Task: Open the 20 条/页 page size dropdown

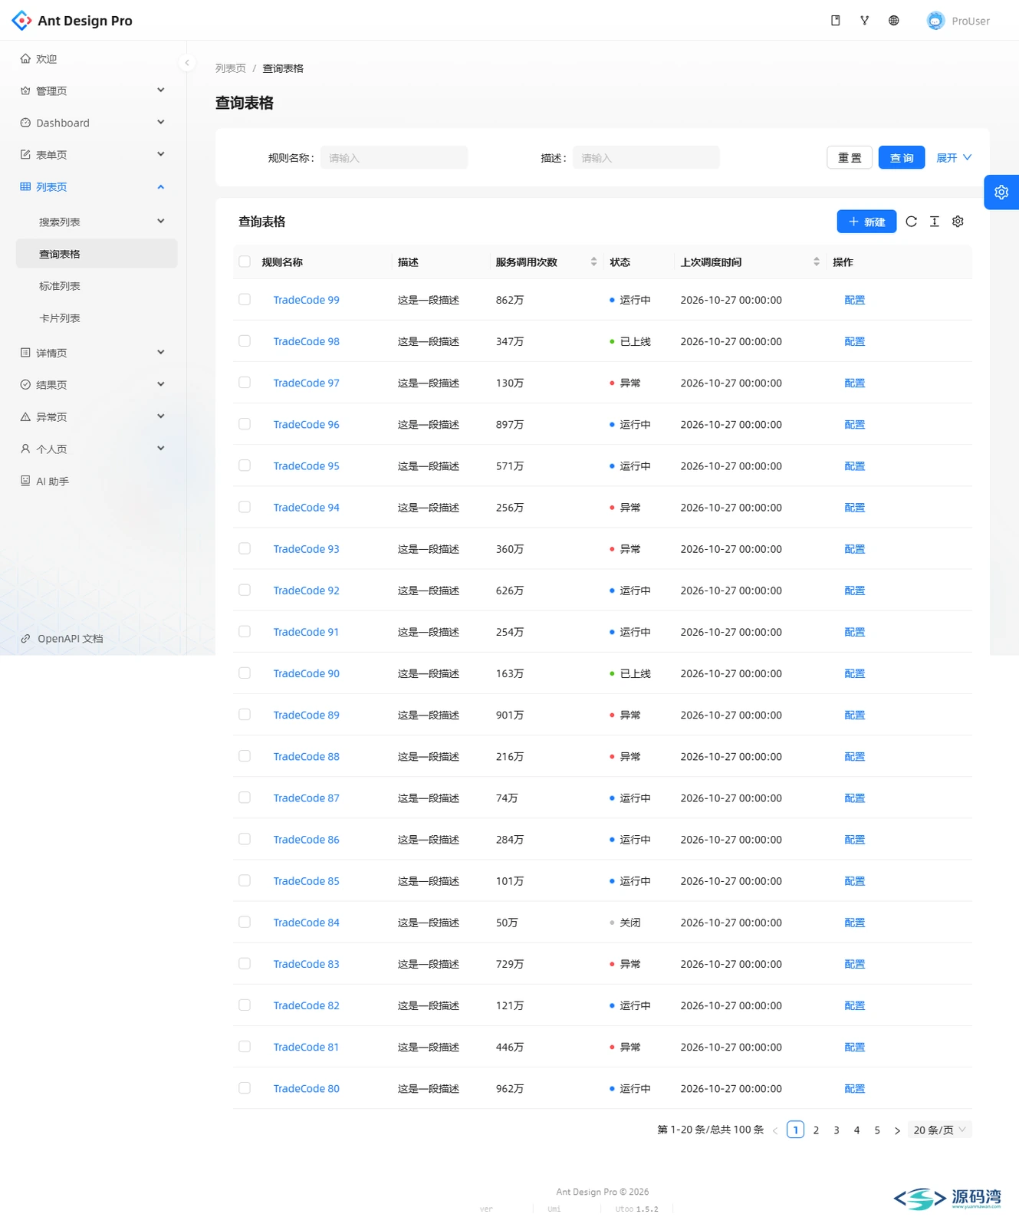Action: click(940, 1130)
